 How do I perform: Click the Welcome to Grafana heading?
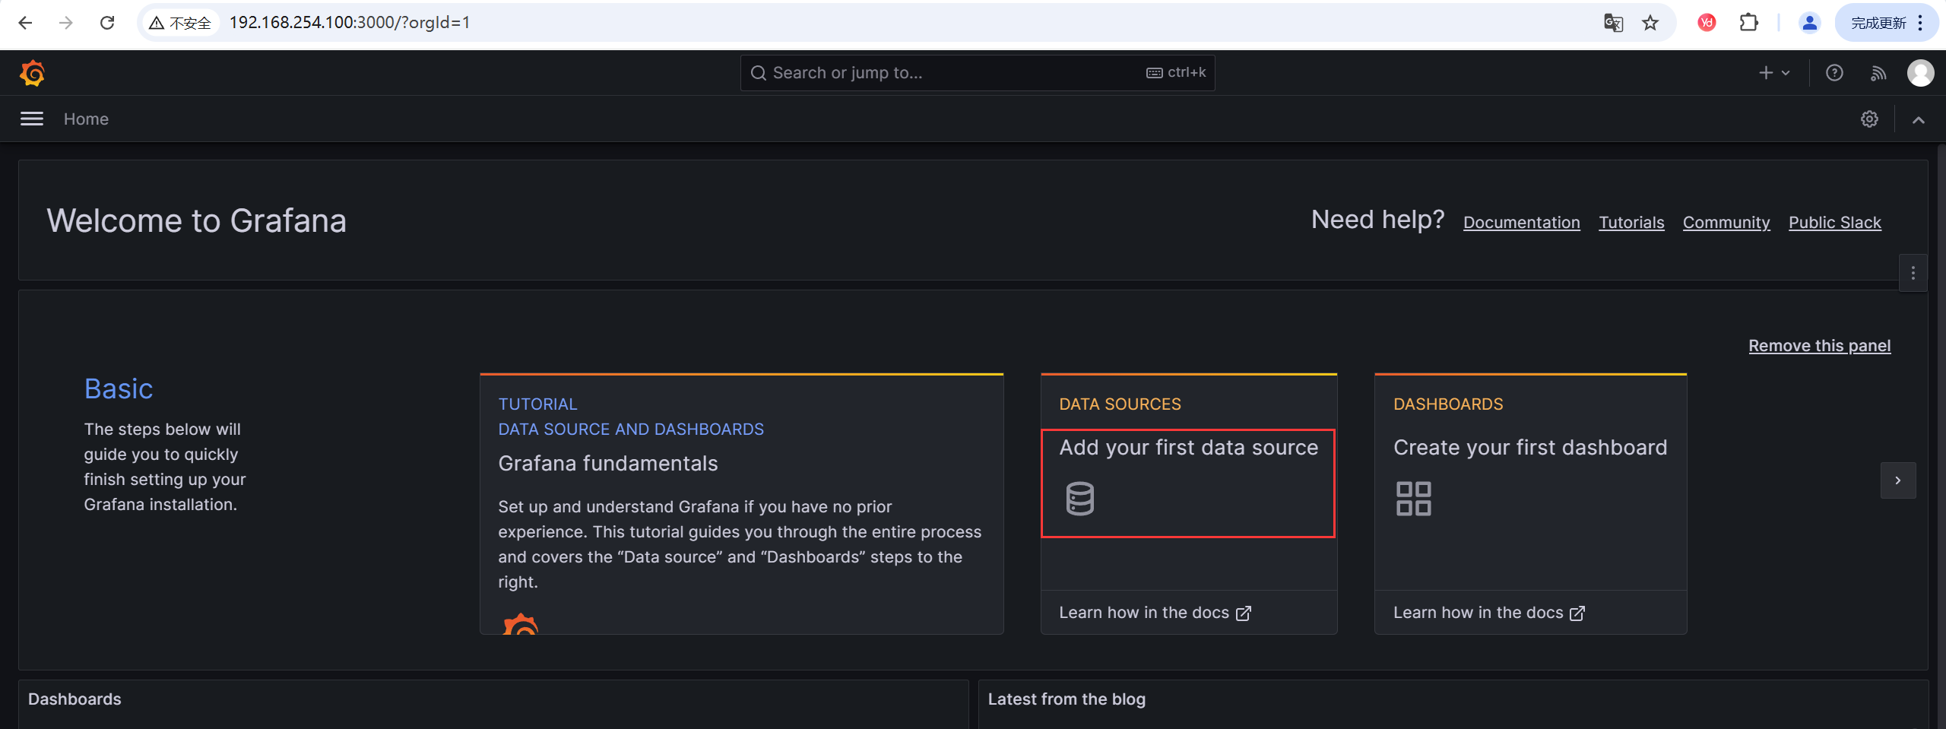coord(197,220)
